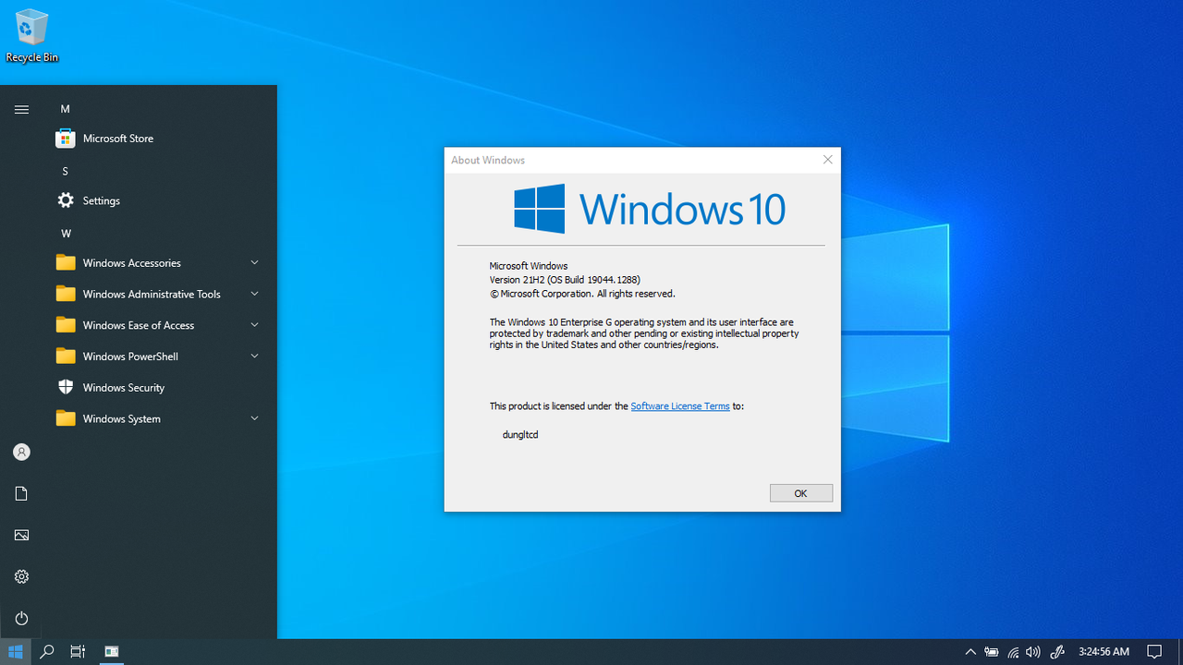Open Task View on taskbar
Screen dimensions: 1183x665
[78, 651]
